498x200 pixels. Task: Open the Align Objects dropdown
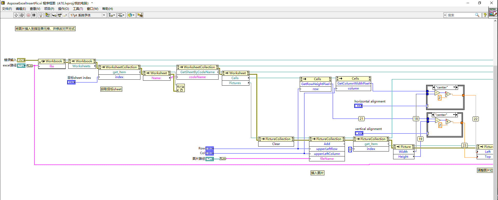(x=112, y=15)
